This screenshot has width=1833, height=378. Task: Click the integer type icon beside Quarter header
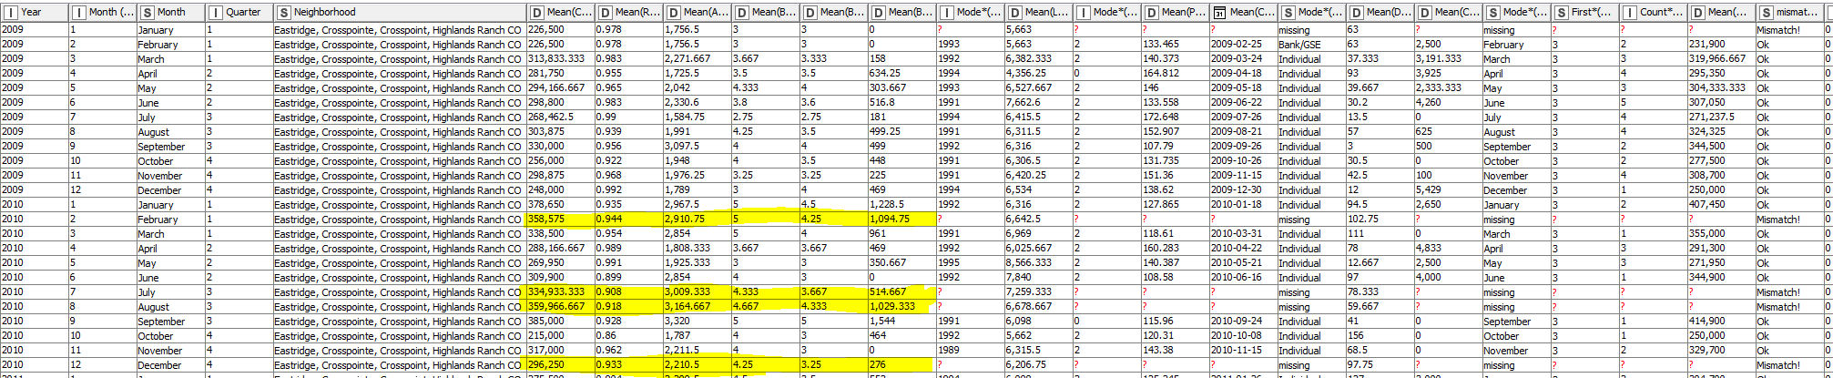pyautogui.click(x=216, y=12)
